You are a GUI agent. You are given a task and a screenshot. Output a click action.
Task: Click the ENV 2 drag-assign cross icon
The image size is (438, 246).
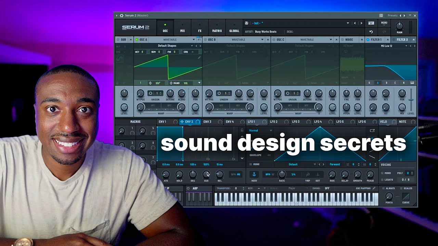182,122
